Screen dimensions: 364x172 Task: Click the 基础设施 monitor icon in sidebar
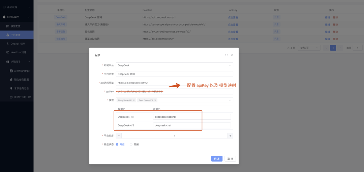point(4,7)
